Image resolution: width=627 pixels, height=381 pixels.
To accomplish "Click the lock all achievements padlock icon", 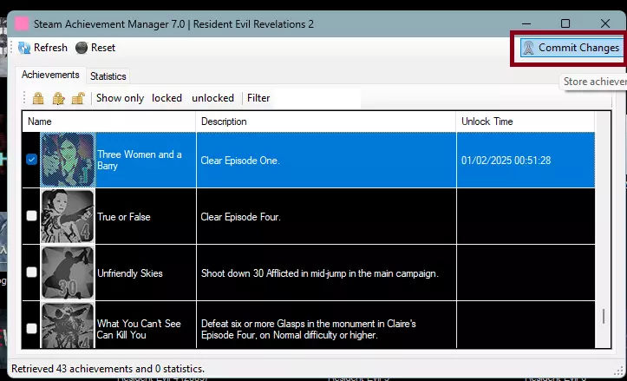I will coord(38,98).
